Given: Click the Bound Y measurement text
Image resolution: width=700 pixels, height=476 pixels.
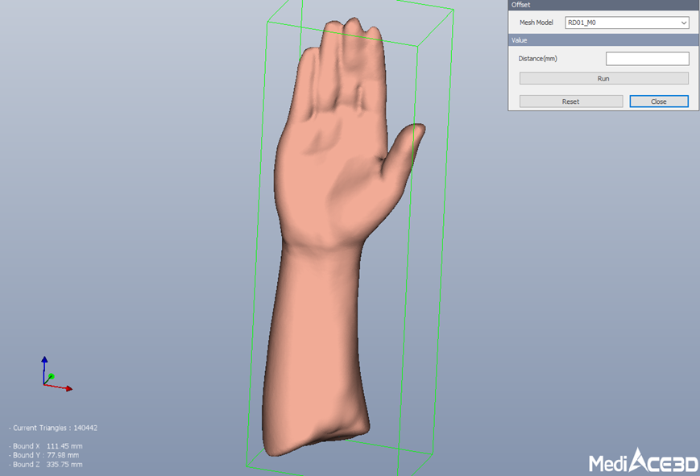Looking at the screenshot, I should (x=47, y=455).
